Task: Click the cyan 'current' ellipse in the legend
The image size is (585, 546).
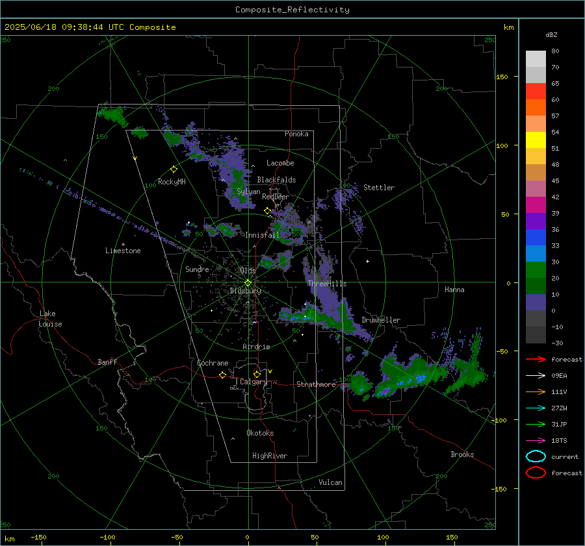Action: pos(536,456)
